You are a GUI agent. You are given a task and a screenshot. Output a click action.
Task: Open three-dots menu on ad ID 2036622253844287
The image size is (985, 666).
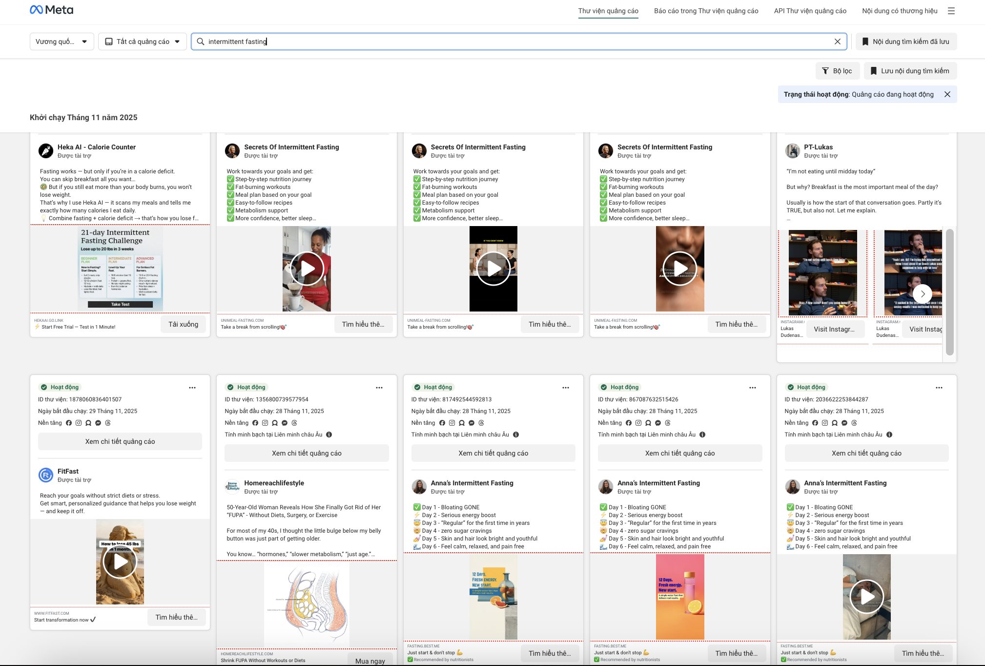coord(939,388)
